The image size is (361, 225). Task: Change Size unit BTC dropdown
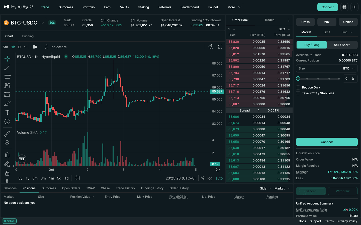click(x=349, y=68)
